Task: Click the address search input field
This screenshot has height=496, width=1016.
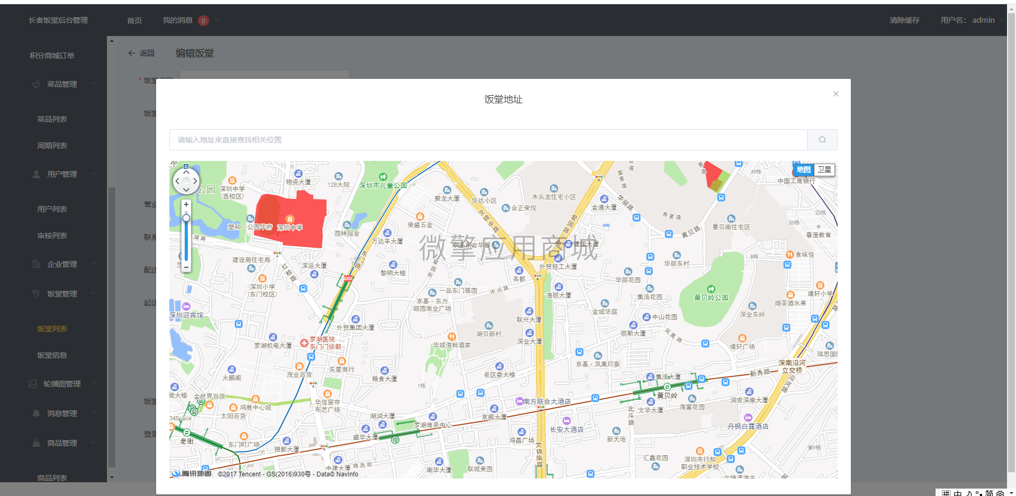Action: point(488,140)
